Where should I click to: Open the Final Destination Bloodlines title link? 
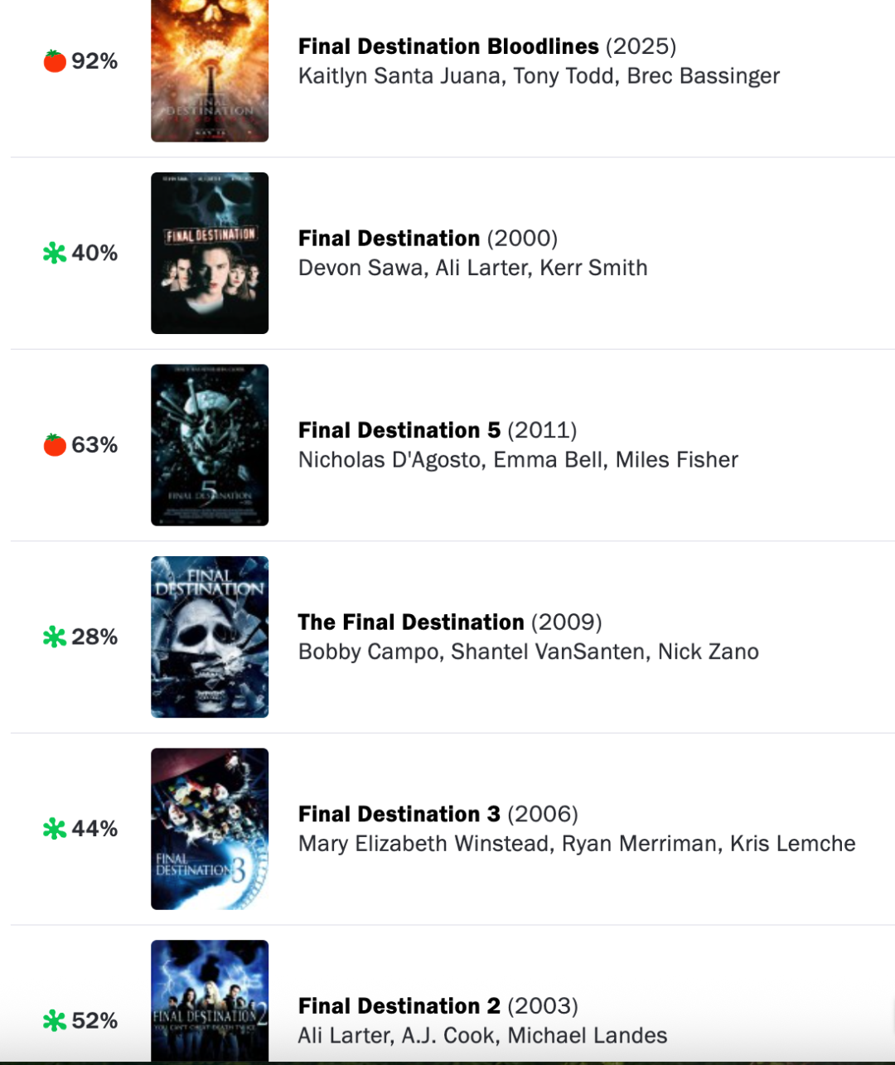point(448,46)
